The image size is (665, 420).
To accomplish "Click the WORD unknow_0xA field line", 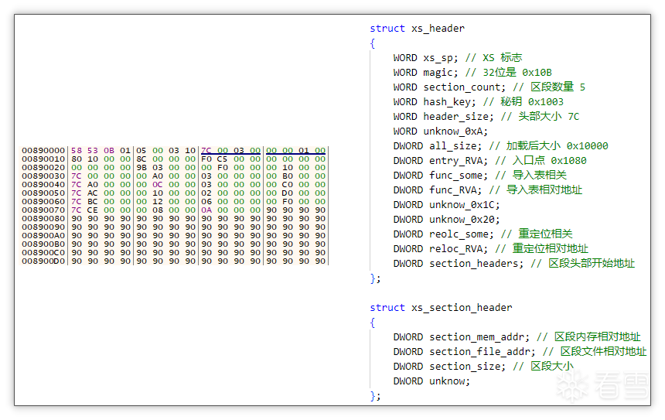I will [440, 131].
